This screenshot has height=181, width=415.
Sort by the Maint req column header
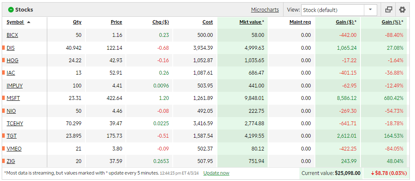(300, 22)
